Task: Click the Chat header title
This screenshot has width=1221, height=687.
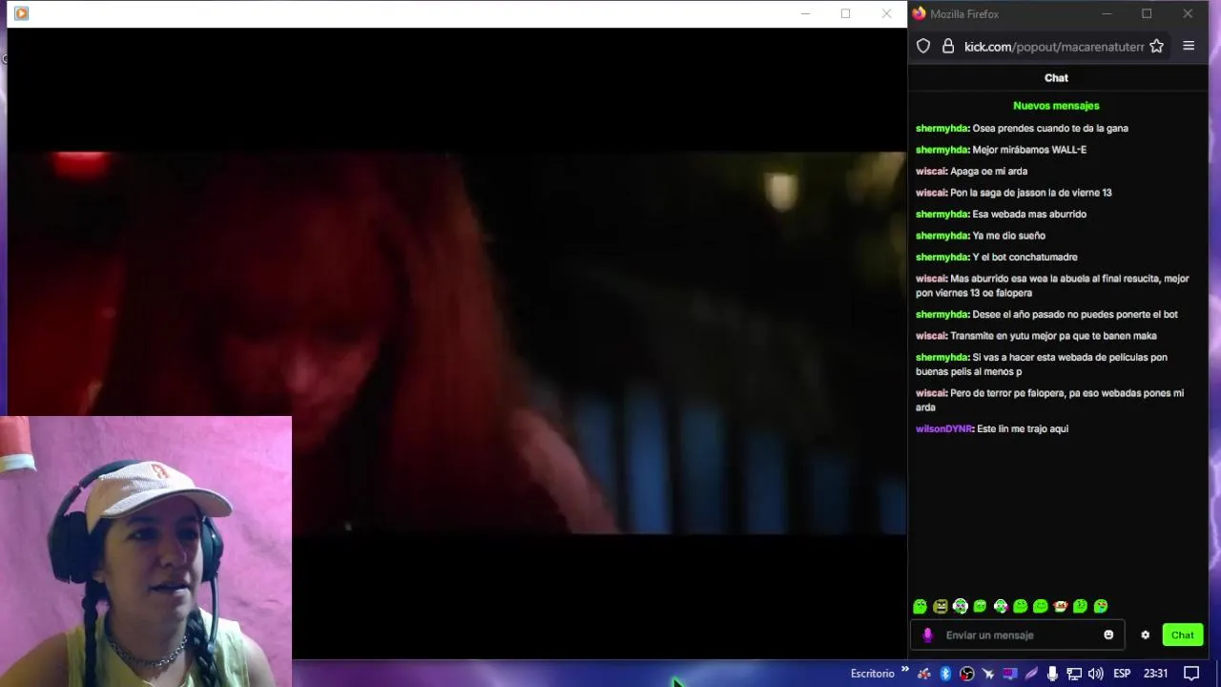Action: [1056, 78]
